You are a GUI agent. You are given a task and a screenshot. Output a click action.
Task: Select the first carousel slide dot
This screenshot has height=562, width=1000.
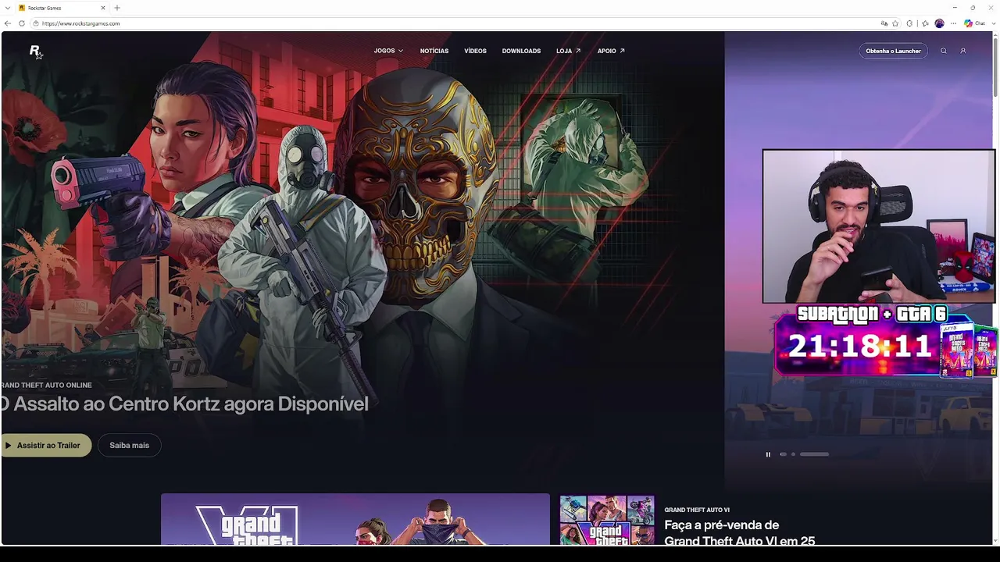[x=783, y=454]
